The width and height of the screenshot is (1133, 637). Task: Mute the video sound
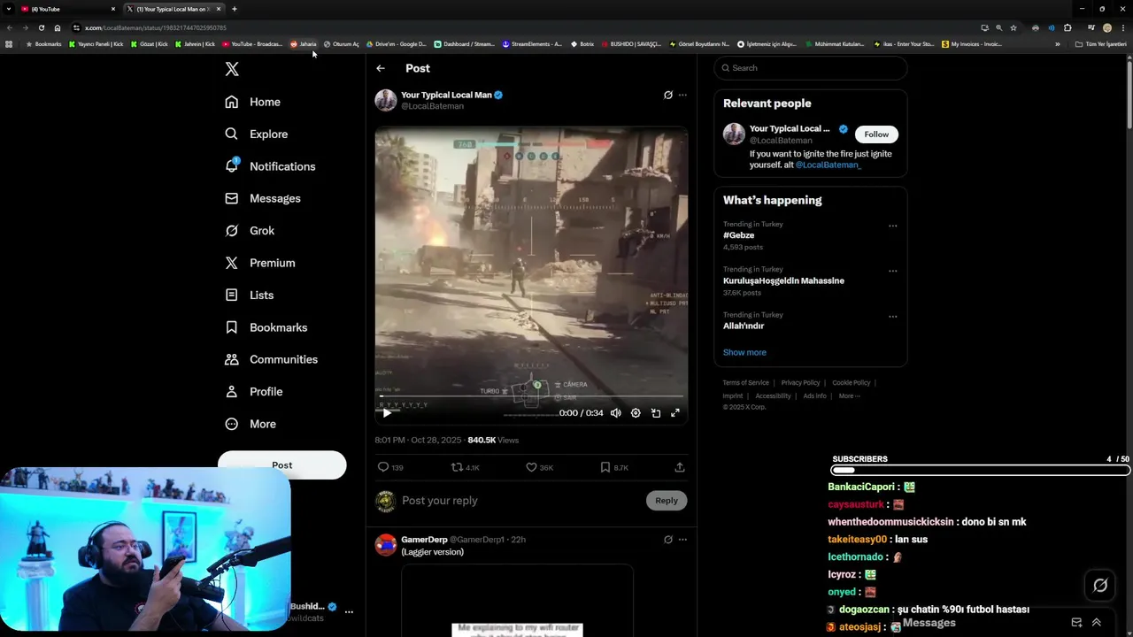[616, 412]
